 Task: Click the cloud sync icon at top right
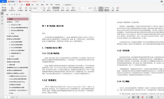[x=163, y=5]
